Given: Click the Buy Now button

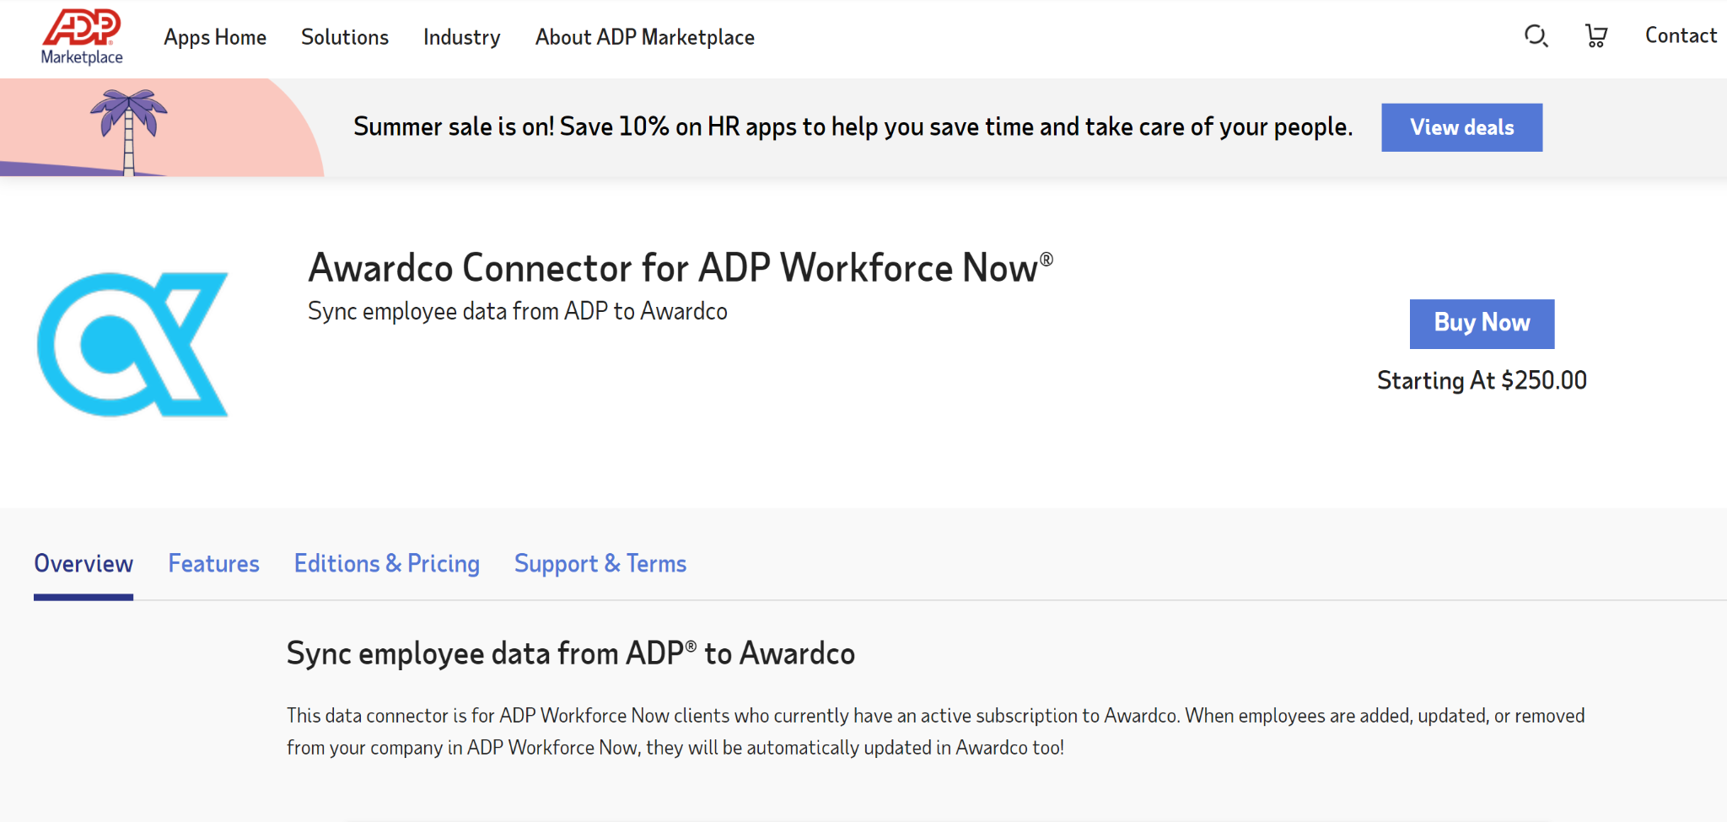Looking at the screenshot, I should (x=1481, y=324).
